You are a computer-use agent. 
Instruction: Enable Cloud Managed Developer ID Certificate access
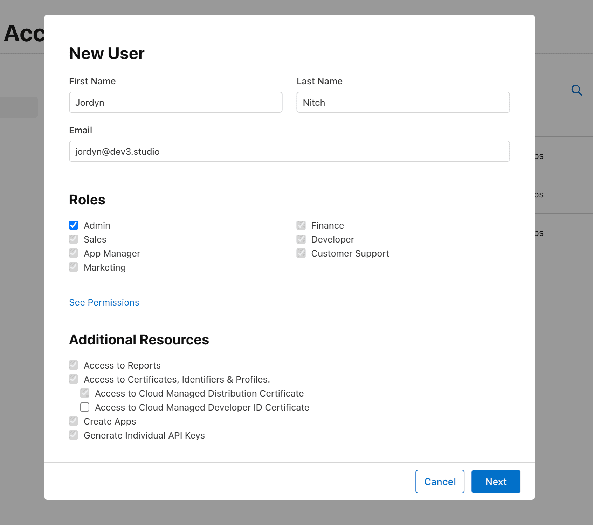click(x=85, y=407)
